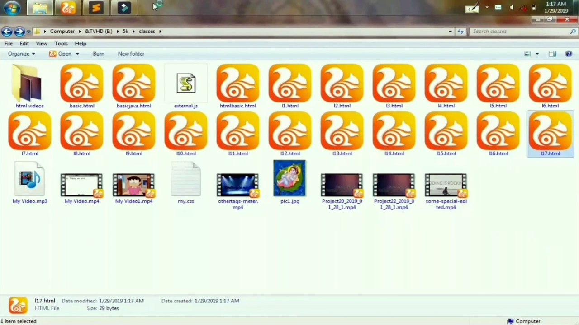Select the l15.html file
Screen dimensions: 579x325
(446, 134)
